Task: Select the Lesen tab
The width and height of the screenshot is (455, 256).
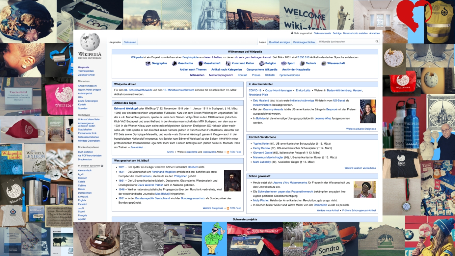Action: pyautogui.click(x=262, y=42)
